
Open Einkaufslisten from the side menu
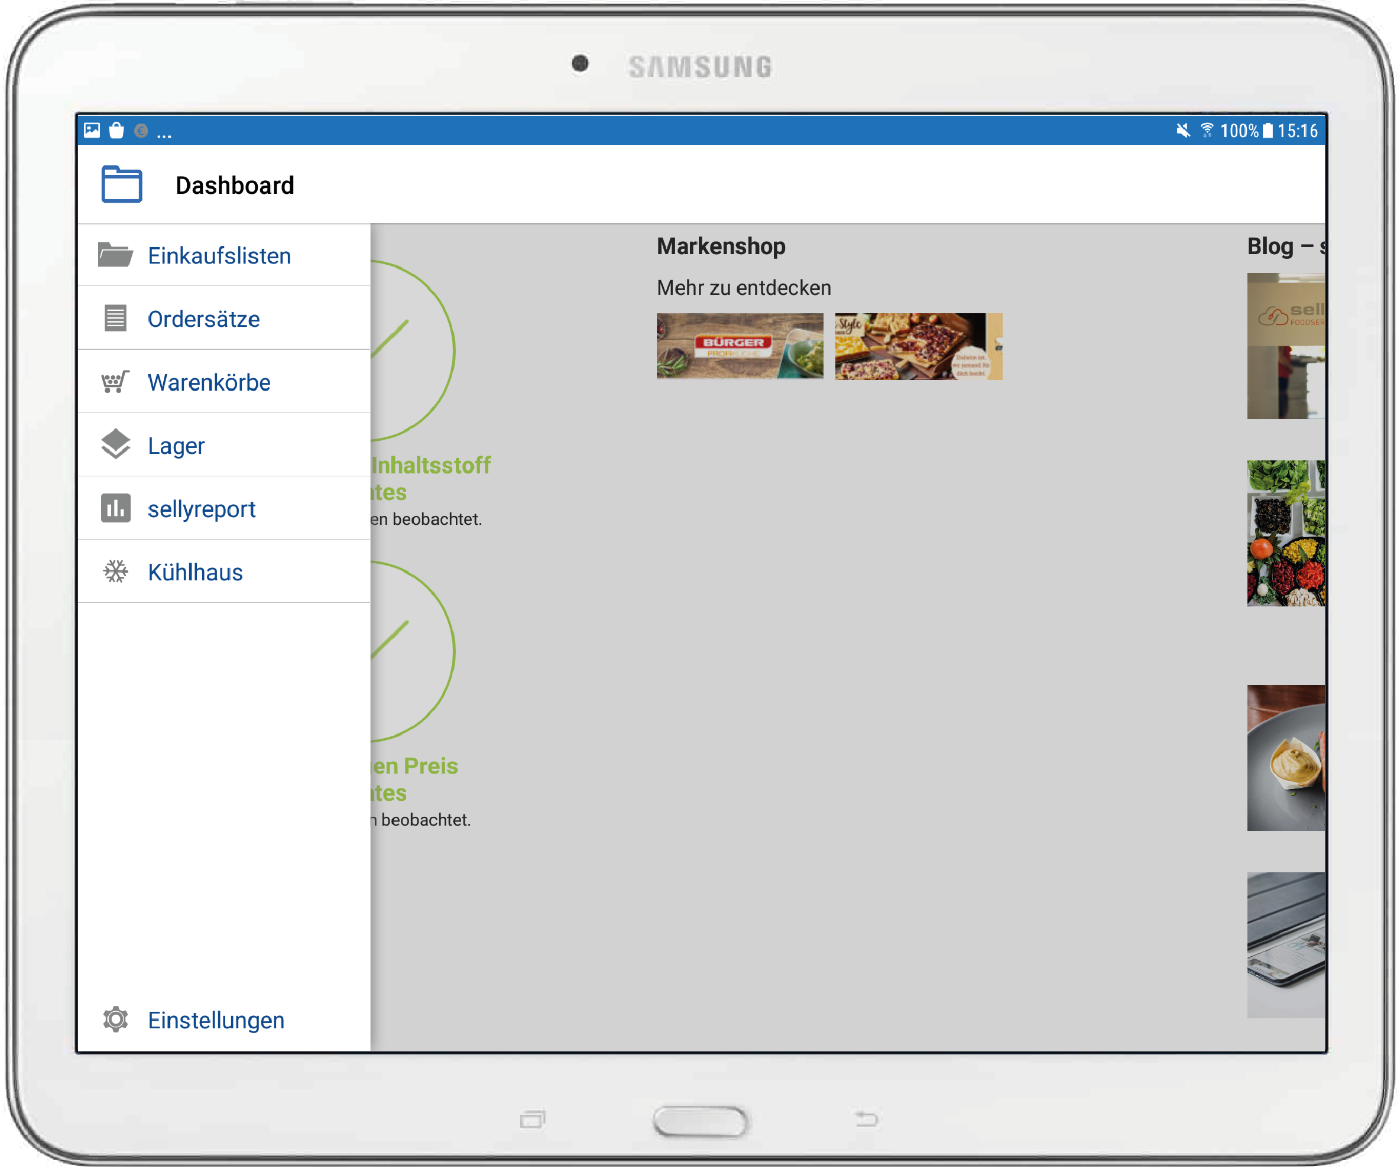tap(219, 256)
